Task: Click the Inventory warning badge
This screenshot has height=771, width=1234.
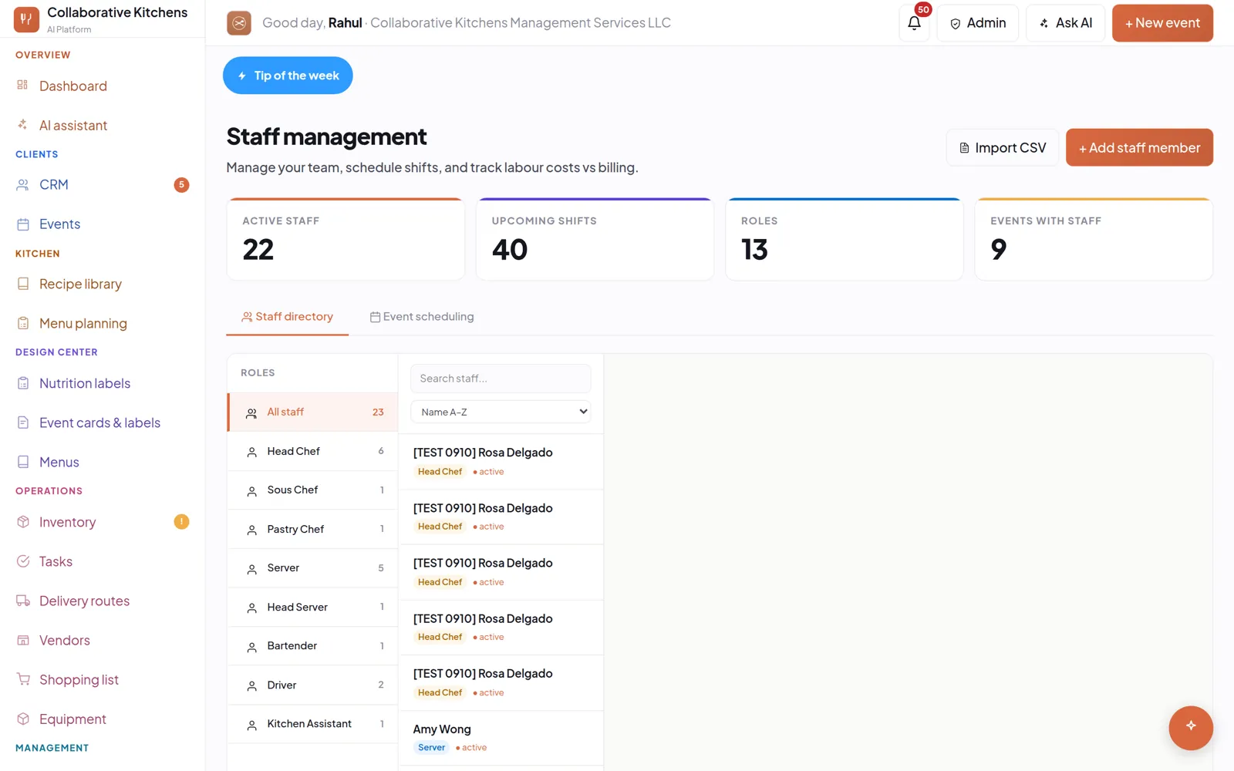Action: [x=181, y=522]
